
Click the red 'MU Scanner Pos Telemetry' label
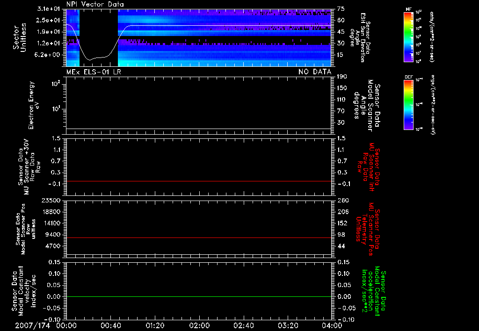click(368, 229)
